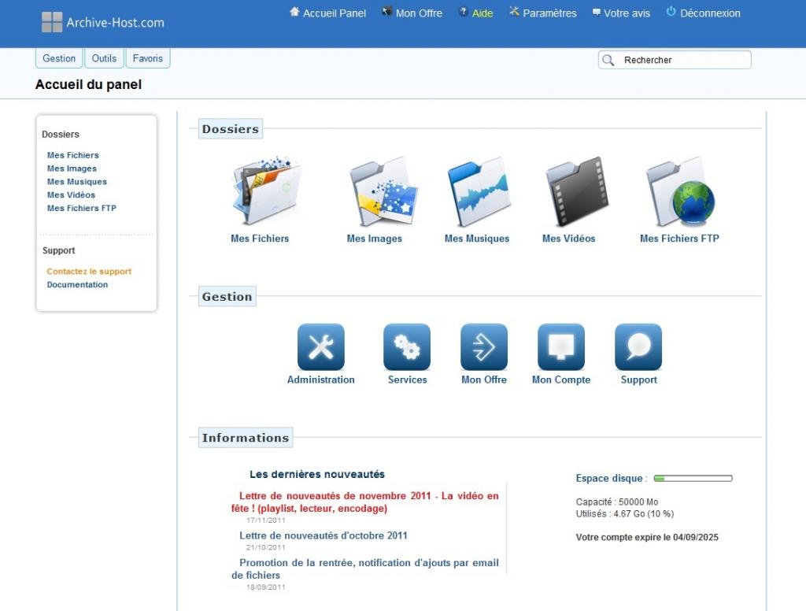Image resolution: width=806 pixels, height=611 pixels.
Task: Expand the Outils menu tab
Action: 104,58
